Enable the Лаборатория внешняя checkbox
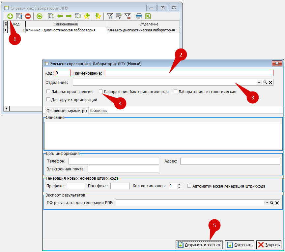Image resolution: width=285 pixels, height=252 pixels. [x=48, y=92]
